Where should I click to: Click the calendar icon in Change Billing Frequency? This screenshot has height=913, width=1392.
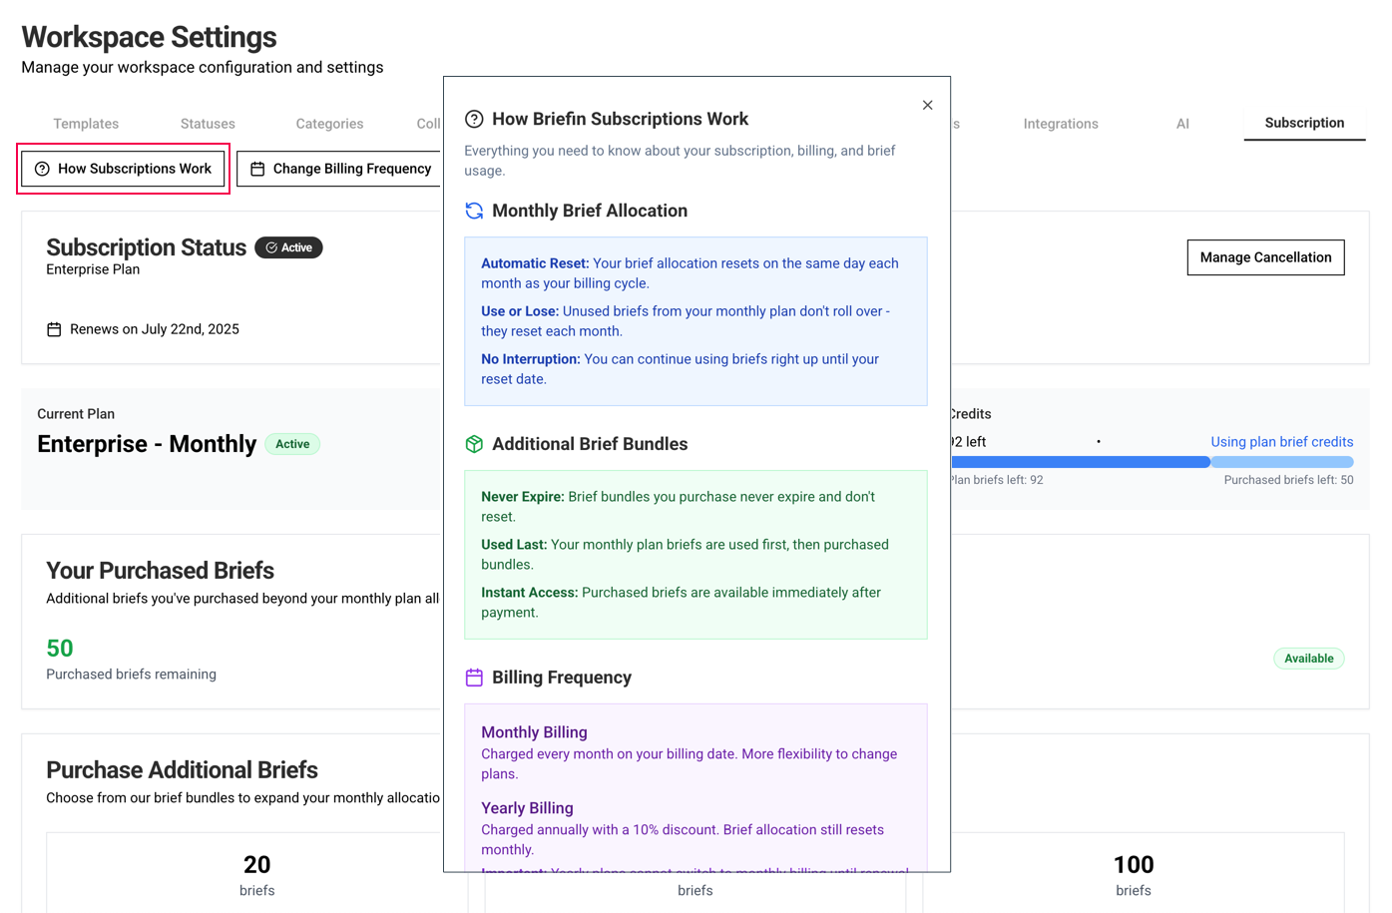(x=257, y=169)
